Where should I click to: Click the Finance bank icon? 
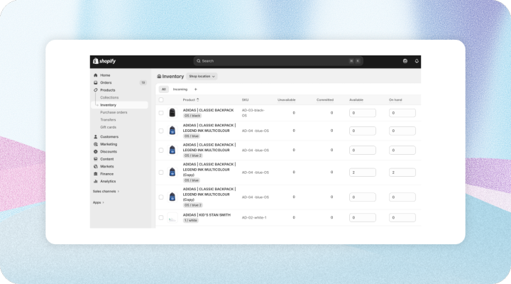pyautogui.click(x=96, y=174)
